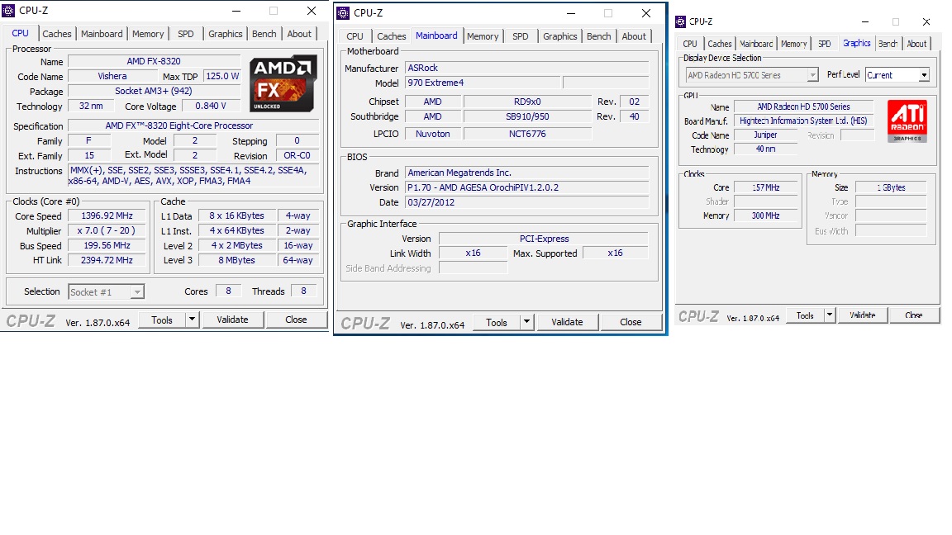Viewport: 952px width, 535px height.
Task: Open Tools dropdown arrow in the middle window
Action: coord(526,322)
